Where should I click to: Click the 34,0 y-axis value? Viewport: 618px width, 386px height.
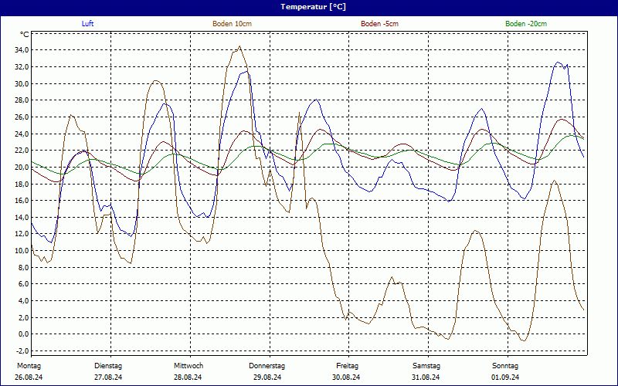pos(22,50)
